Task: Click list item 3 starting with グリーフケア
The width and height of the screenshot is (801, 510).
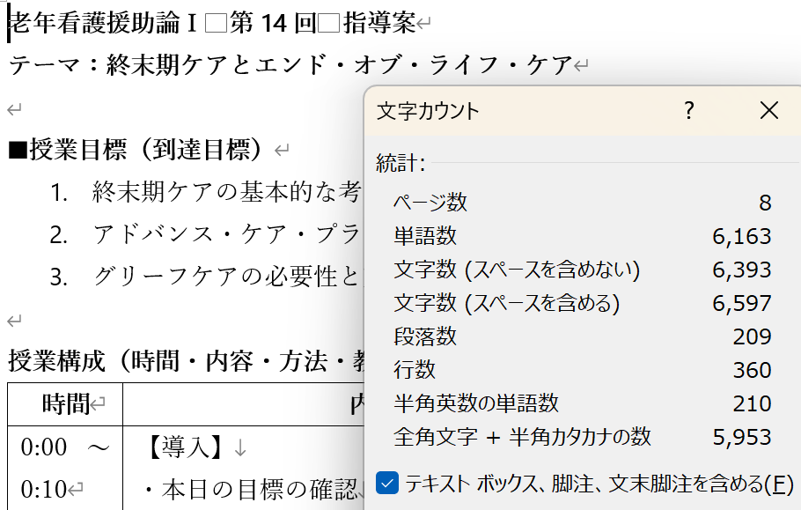Action: tap(226, 277)
